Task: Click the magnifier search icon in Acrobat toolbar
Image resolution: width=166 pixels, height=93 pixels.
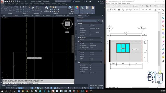Action: [x=123, y=10]
